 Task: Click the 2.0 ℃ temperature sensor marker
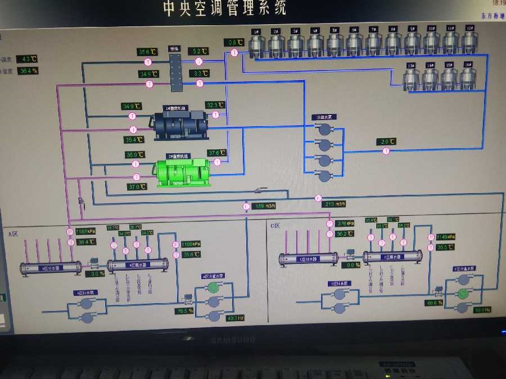click(386, 151)
